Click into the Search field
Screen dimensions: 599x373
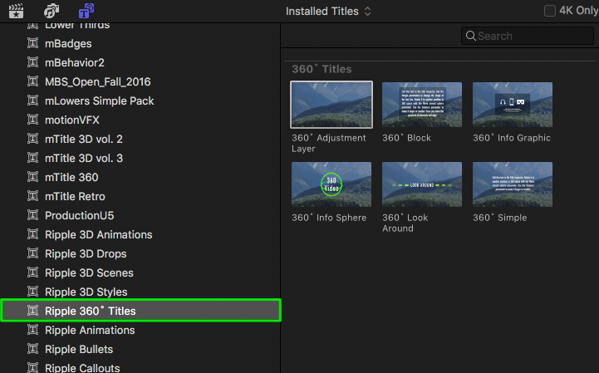point(528,36)
